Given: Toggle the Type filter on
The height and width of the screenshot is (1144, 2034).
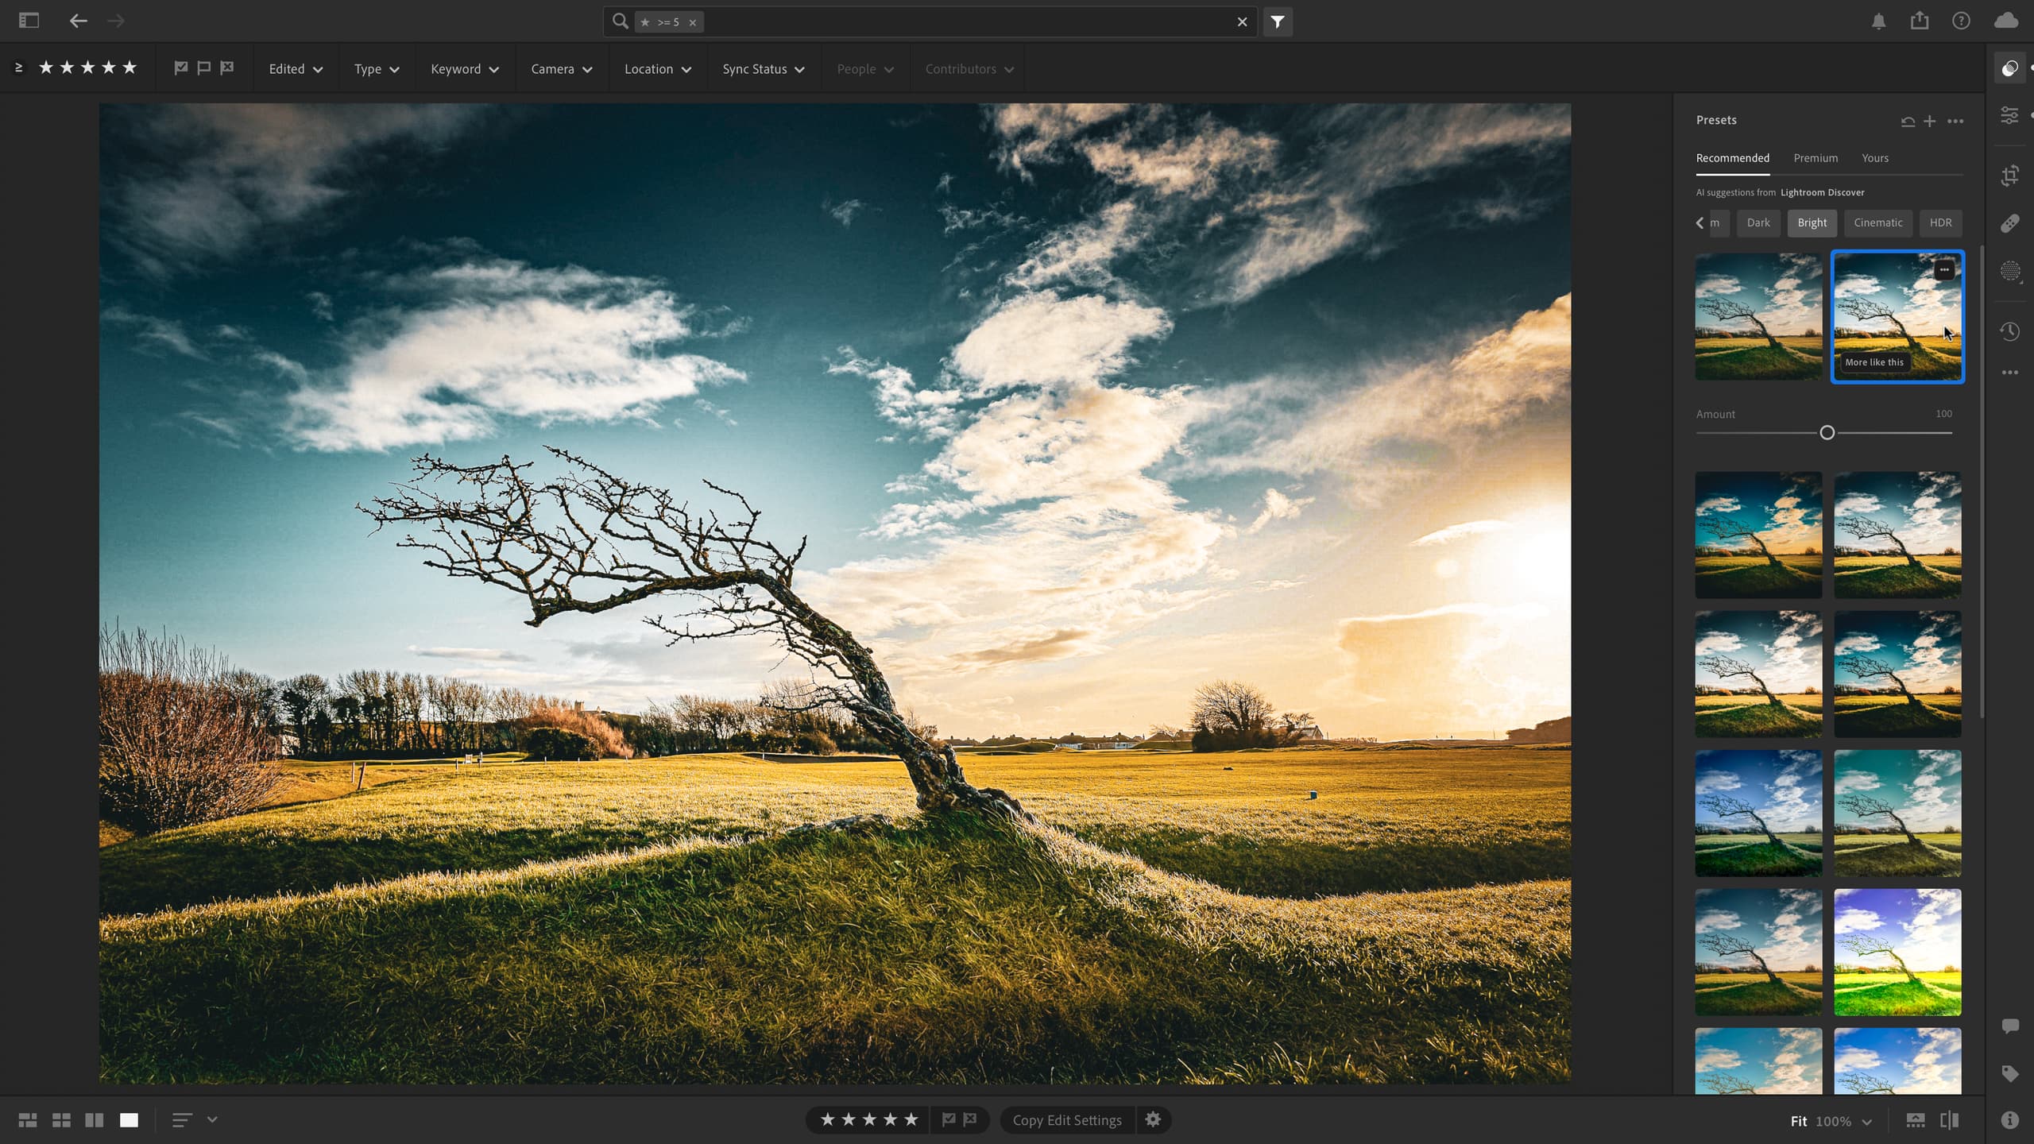Looking at the screenshot, I should tap(374, 68).
